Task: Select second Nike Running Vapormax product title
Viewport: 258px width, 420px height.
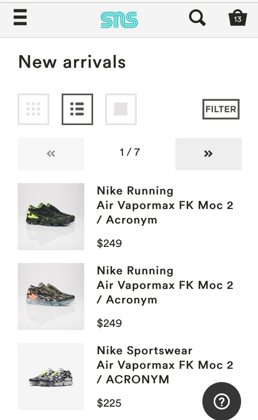Action: coord(165,285)
